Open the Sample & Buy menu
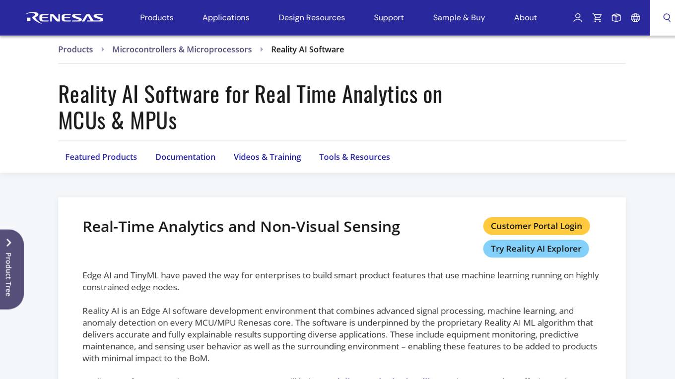 click(459, 18)
